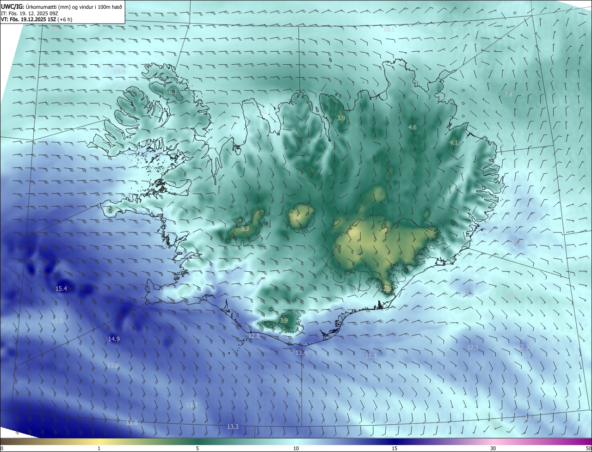Click the colorbar tick label 0
Image resolution: width=592 pixels, height=452 pixels.
tap(1, 448)
